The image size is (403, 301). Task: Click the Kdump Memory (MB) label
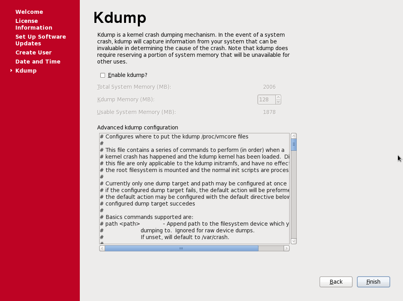tap(126, 99)
